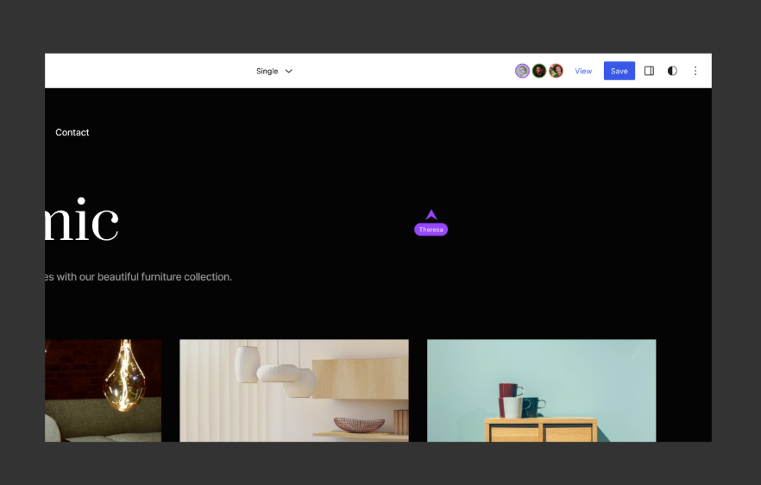The width and height of the screenshot is (761, 485).
Task: Click the chevron arrow beside Single
Action: (x=289, y=71)
